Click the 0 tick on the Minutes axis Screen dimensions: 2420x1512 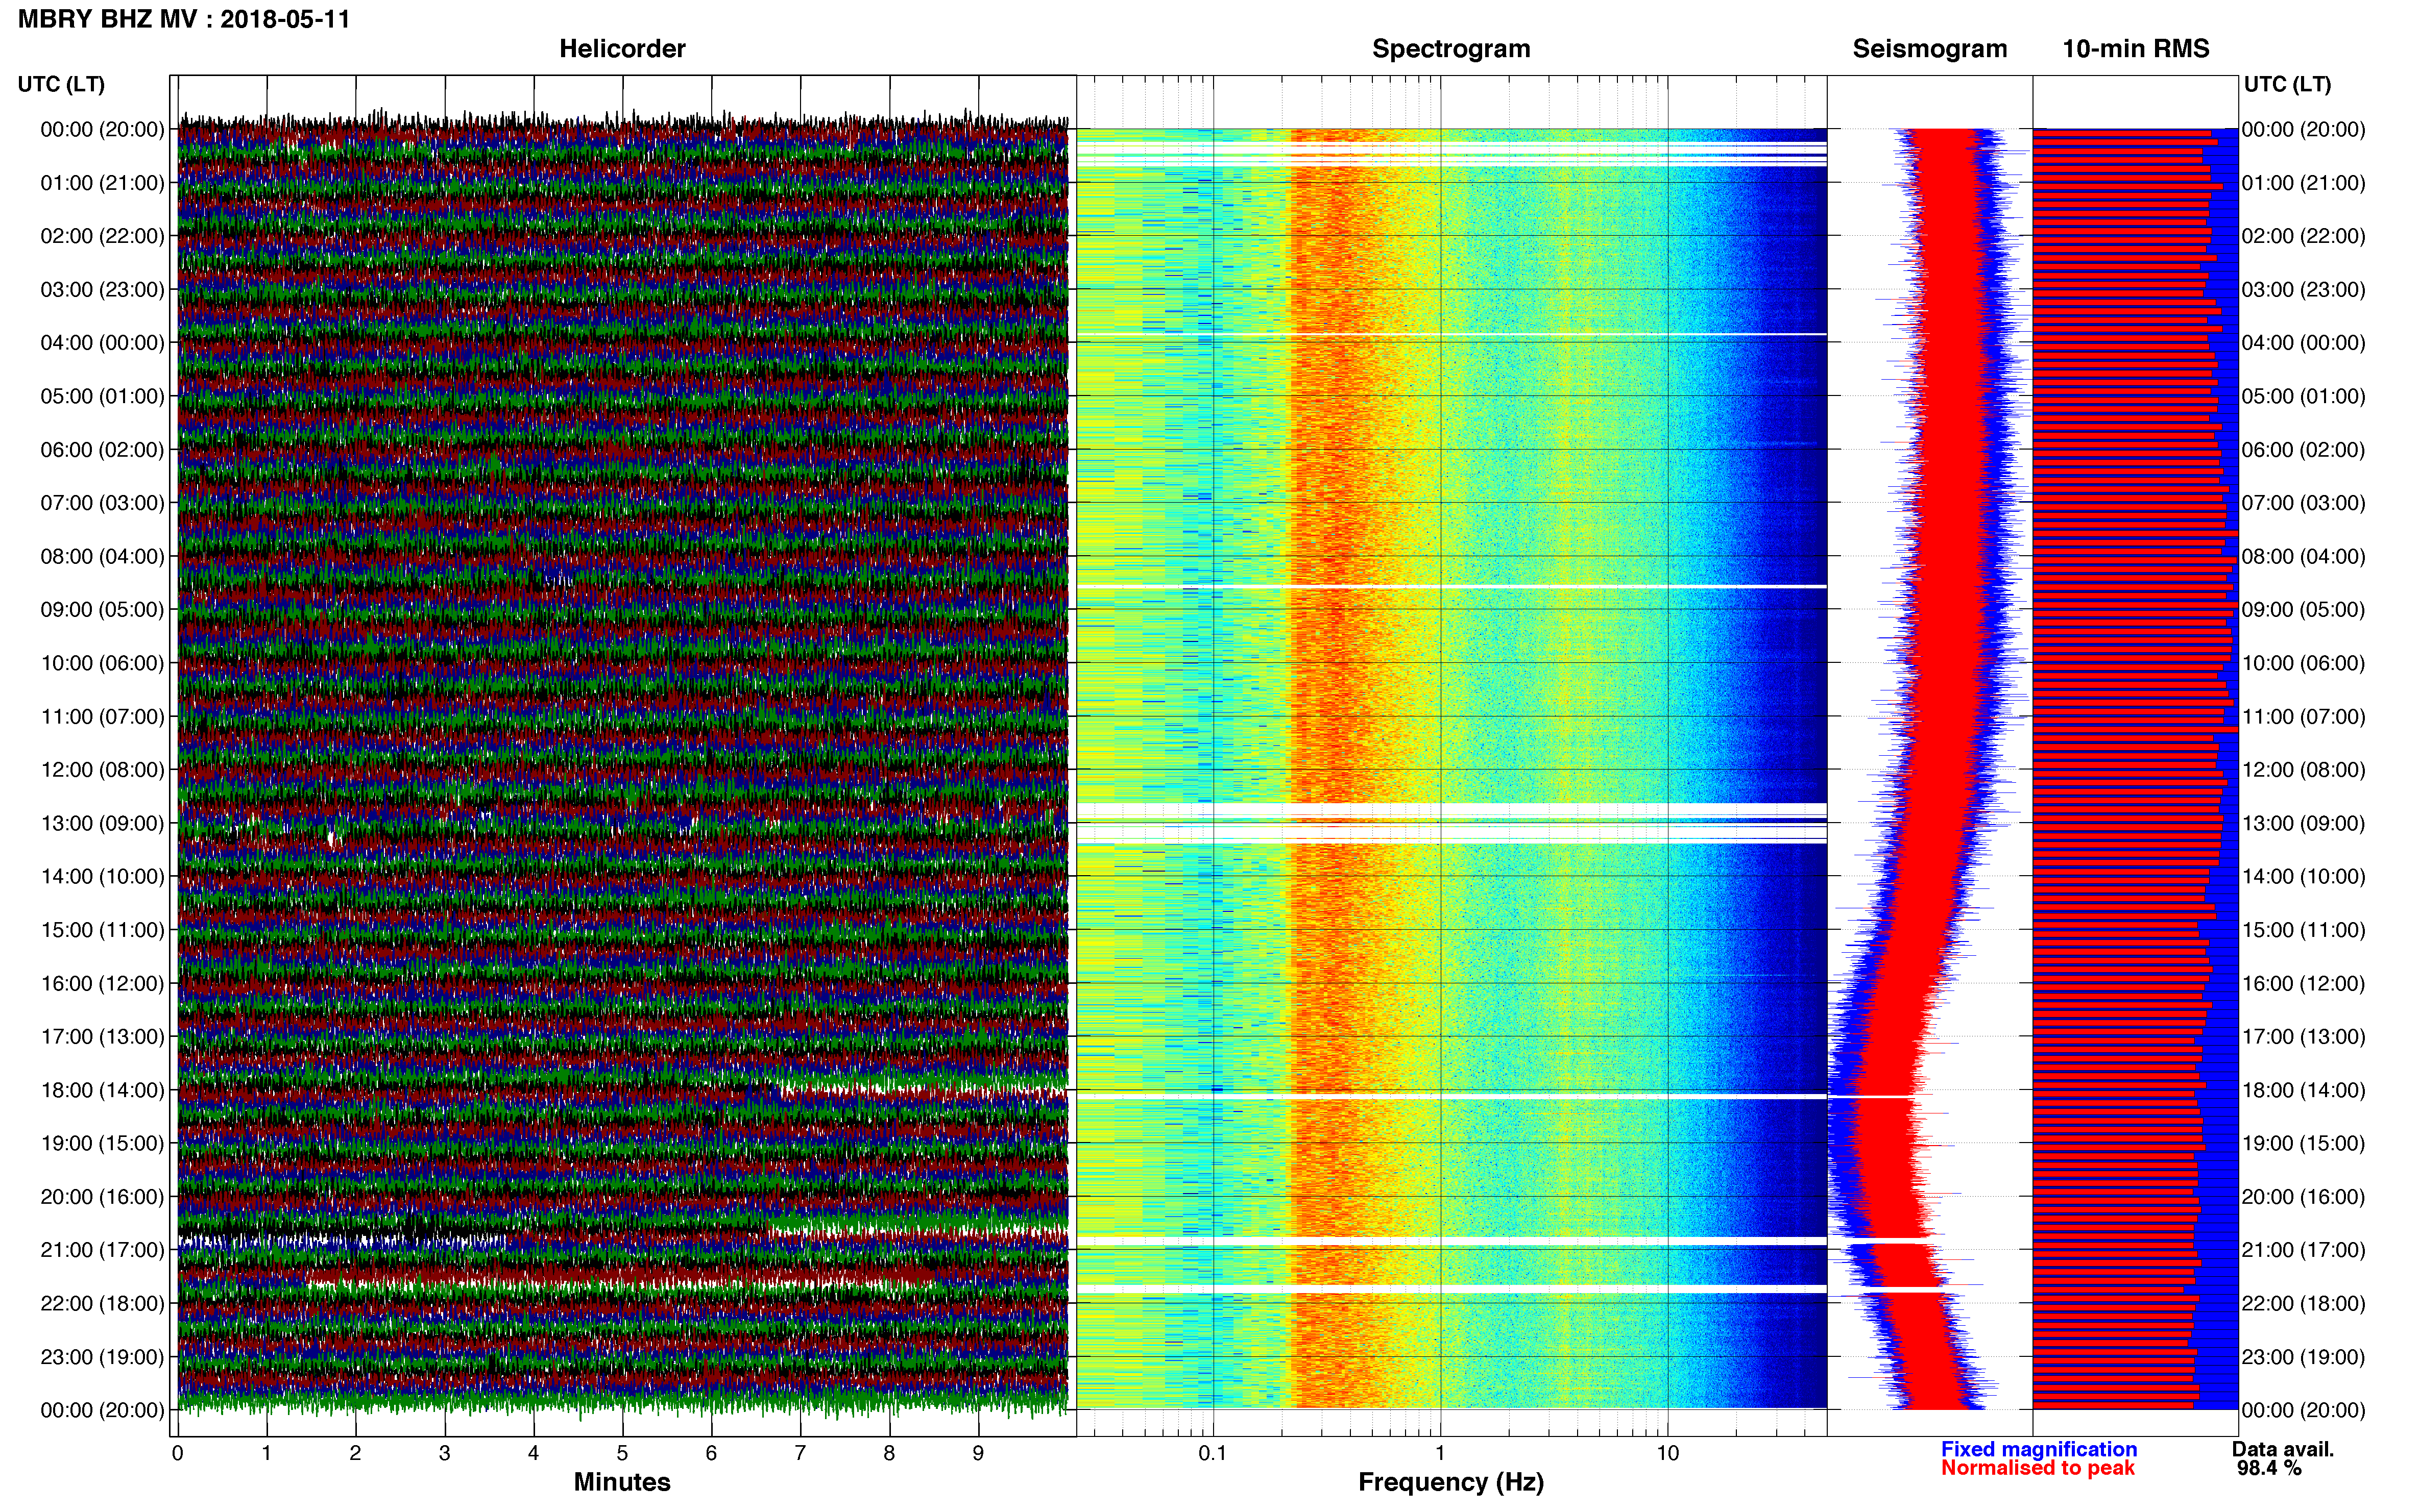click(x=178, y=1454)
